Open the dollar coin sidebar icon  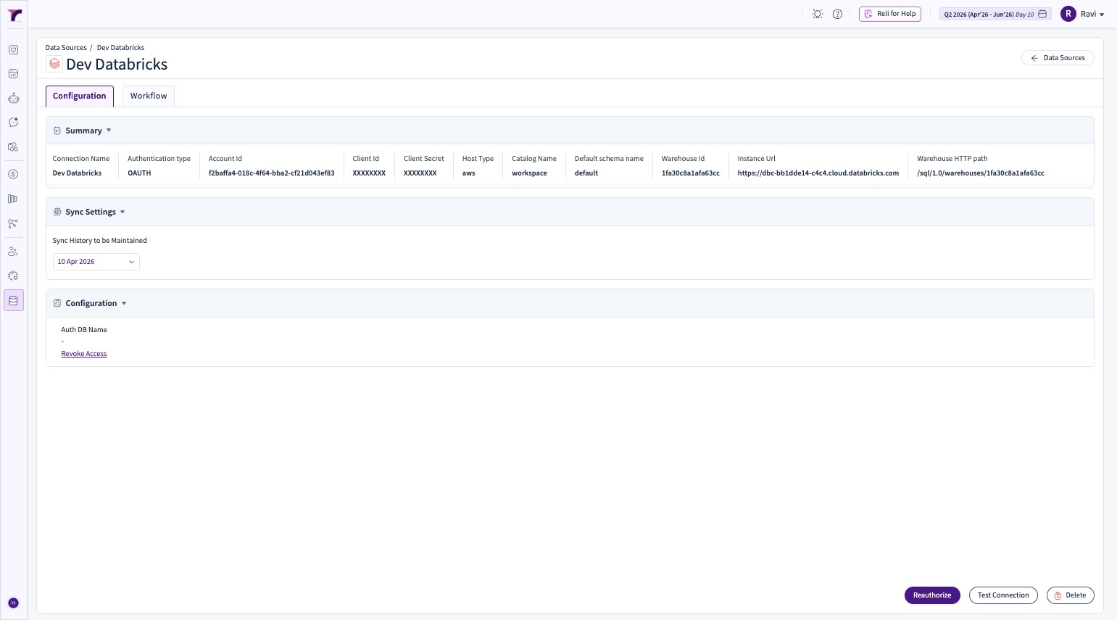point(13,175)
